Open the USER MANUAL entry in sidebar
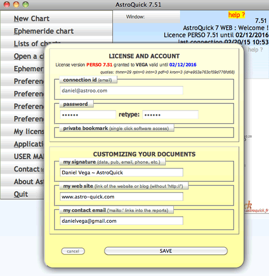Image resolution: width=269 pixels, height=276 pixels. click(x=22, y=157)
